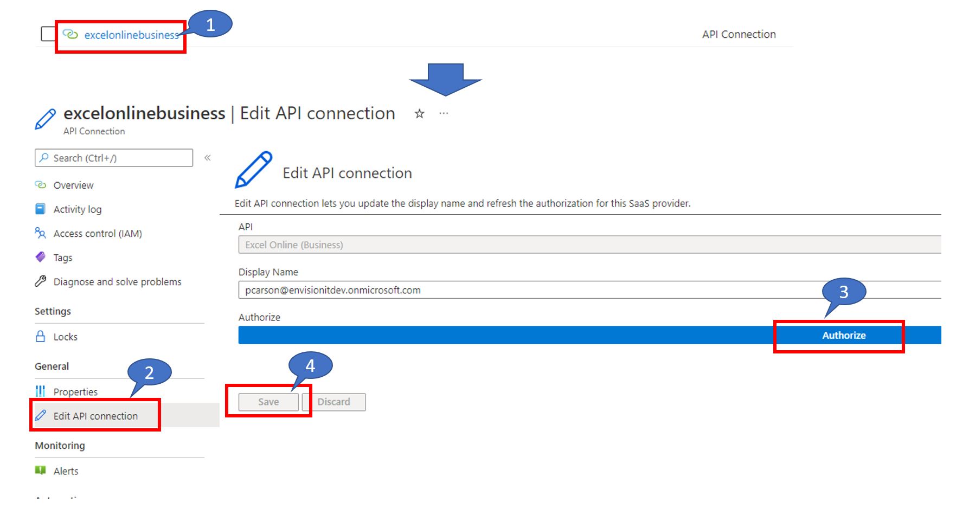Collapse the sidebar using the double chevron
This screenshot has width=956, height=515.
207,157
